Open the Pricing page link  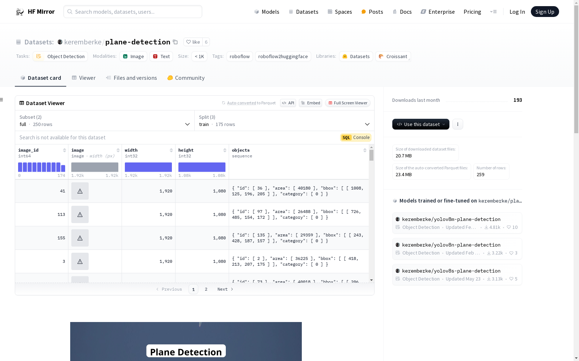click(472, 12)
